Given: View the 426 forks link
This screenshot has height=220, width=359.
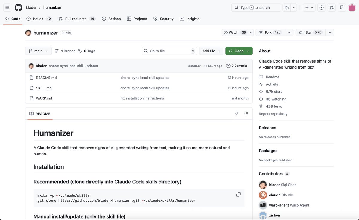Looking at the screenshot, I should tap(270, 106).
